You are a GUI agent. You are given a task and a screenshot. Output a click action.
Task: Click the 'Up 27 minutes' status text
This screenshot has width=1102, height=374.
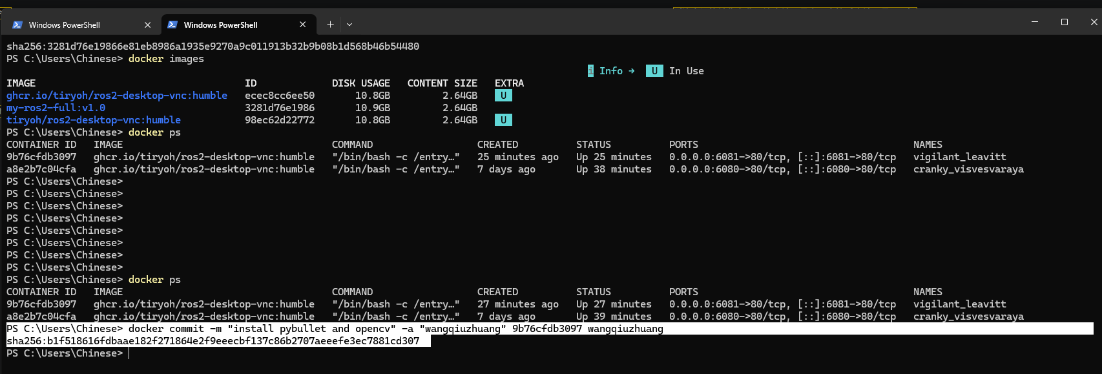point(614,304)
